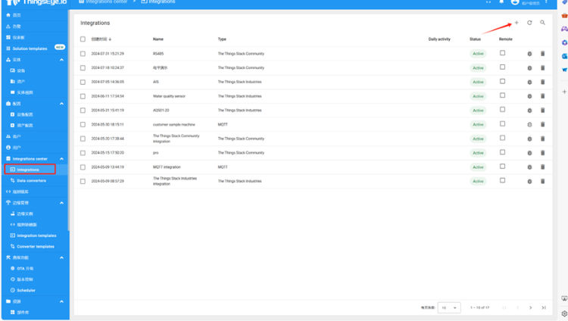Refresh the Integrations table

[529, 23]
